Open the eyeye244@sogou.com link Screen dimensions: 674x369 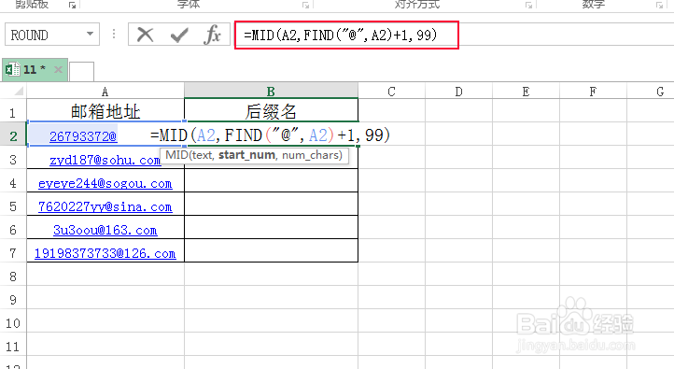[x=105, y=183]
